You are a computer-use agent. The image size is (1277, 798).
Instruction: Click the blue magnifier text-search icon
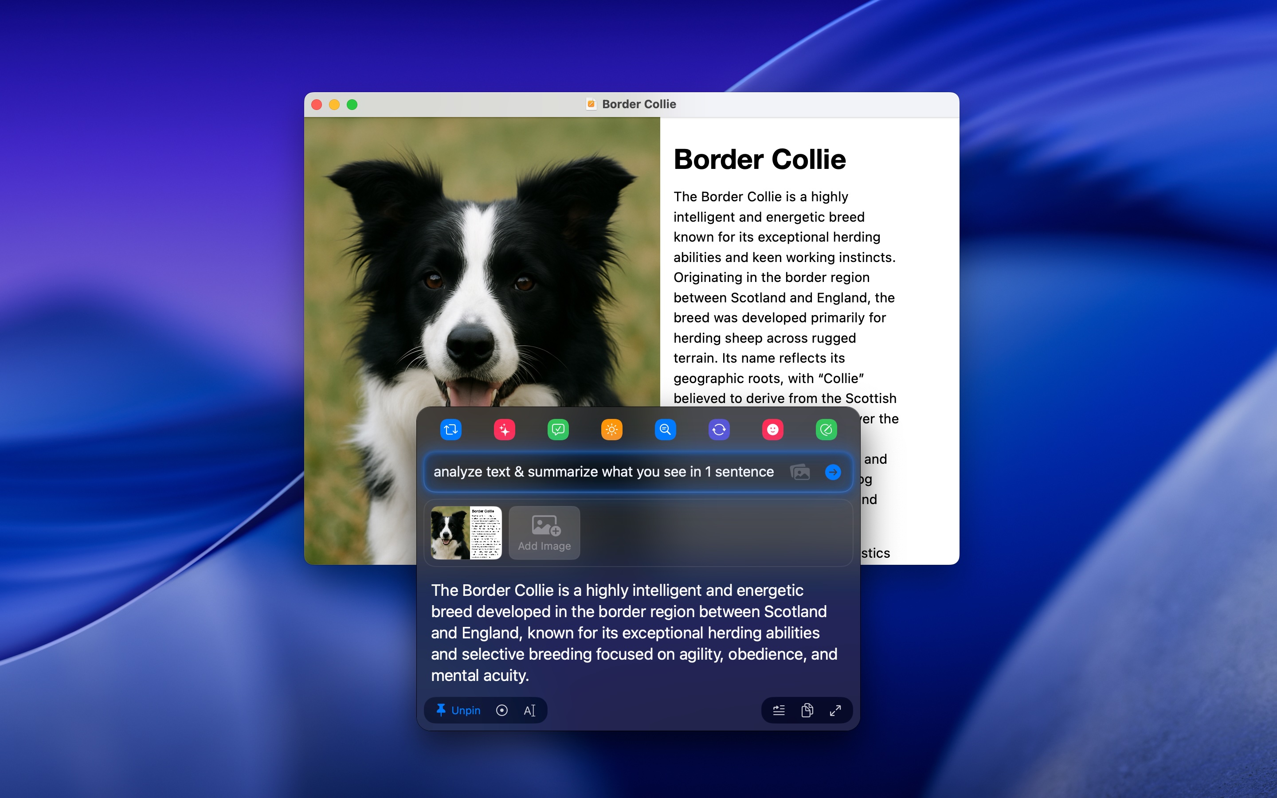[666, 430]
